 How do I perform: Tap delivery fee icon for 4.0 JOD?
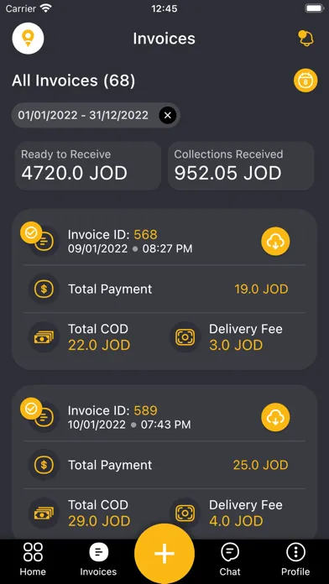pyautogui.click(x=185, y=514)
